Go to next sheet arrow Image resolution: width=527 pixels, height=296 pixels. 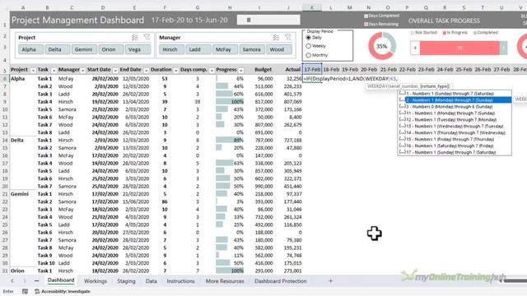24,281
